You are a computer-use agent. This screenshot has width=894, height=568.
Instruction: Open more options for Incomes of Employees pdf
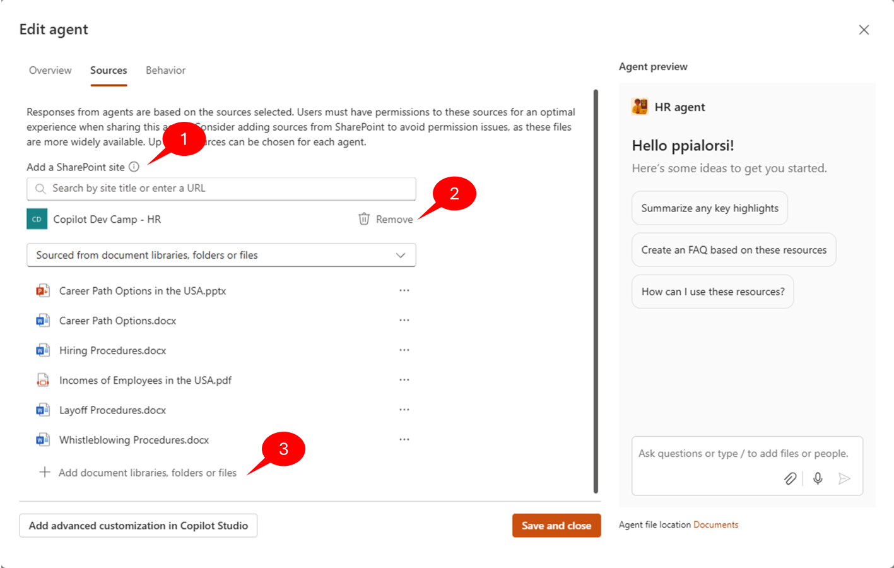(x=404, y=380)
